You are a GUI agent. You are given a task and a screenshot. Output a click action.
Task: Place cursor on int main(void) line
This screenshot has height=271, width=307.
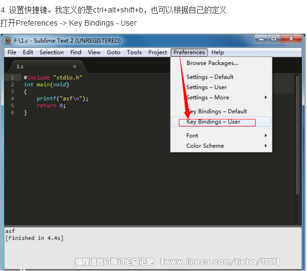(x=46, y=85)
